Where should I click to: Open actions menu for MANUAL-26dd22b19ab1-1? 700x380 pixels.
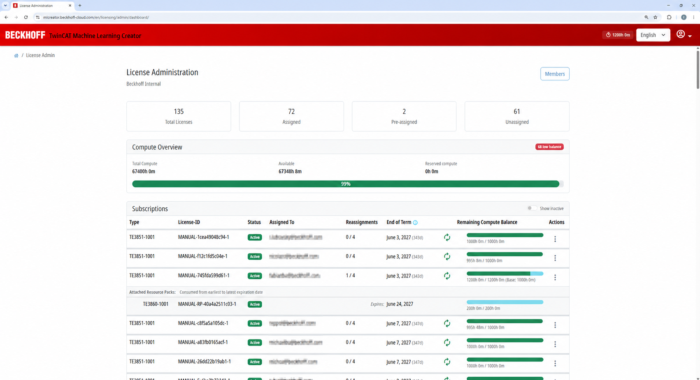pyautogui.click(x=555, y=364)
